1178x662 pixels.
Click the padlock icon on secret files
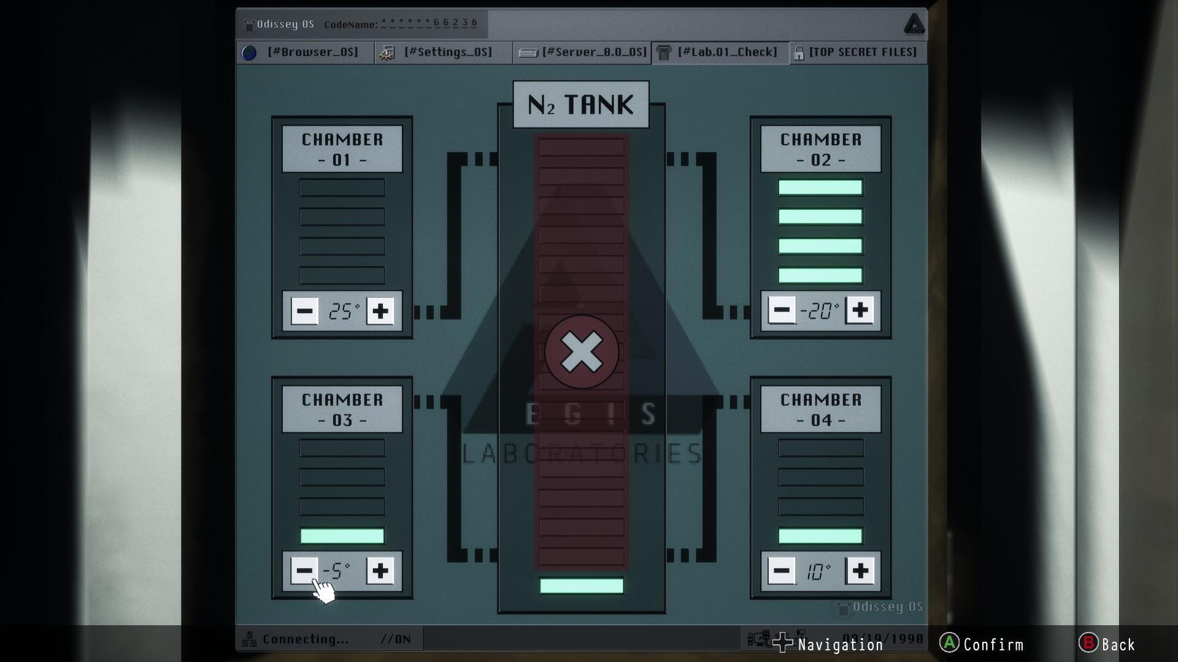click(x=798, y=53)
